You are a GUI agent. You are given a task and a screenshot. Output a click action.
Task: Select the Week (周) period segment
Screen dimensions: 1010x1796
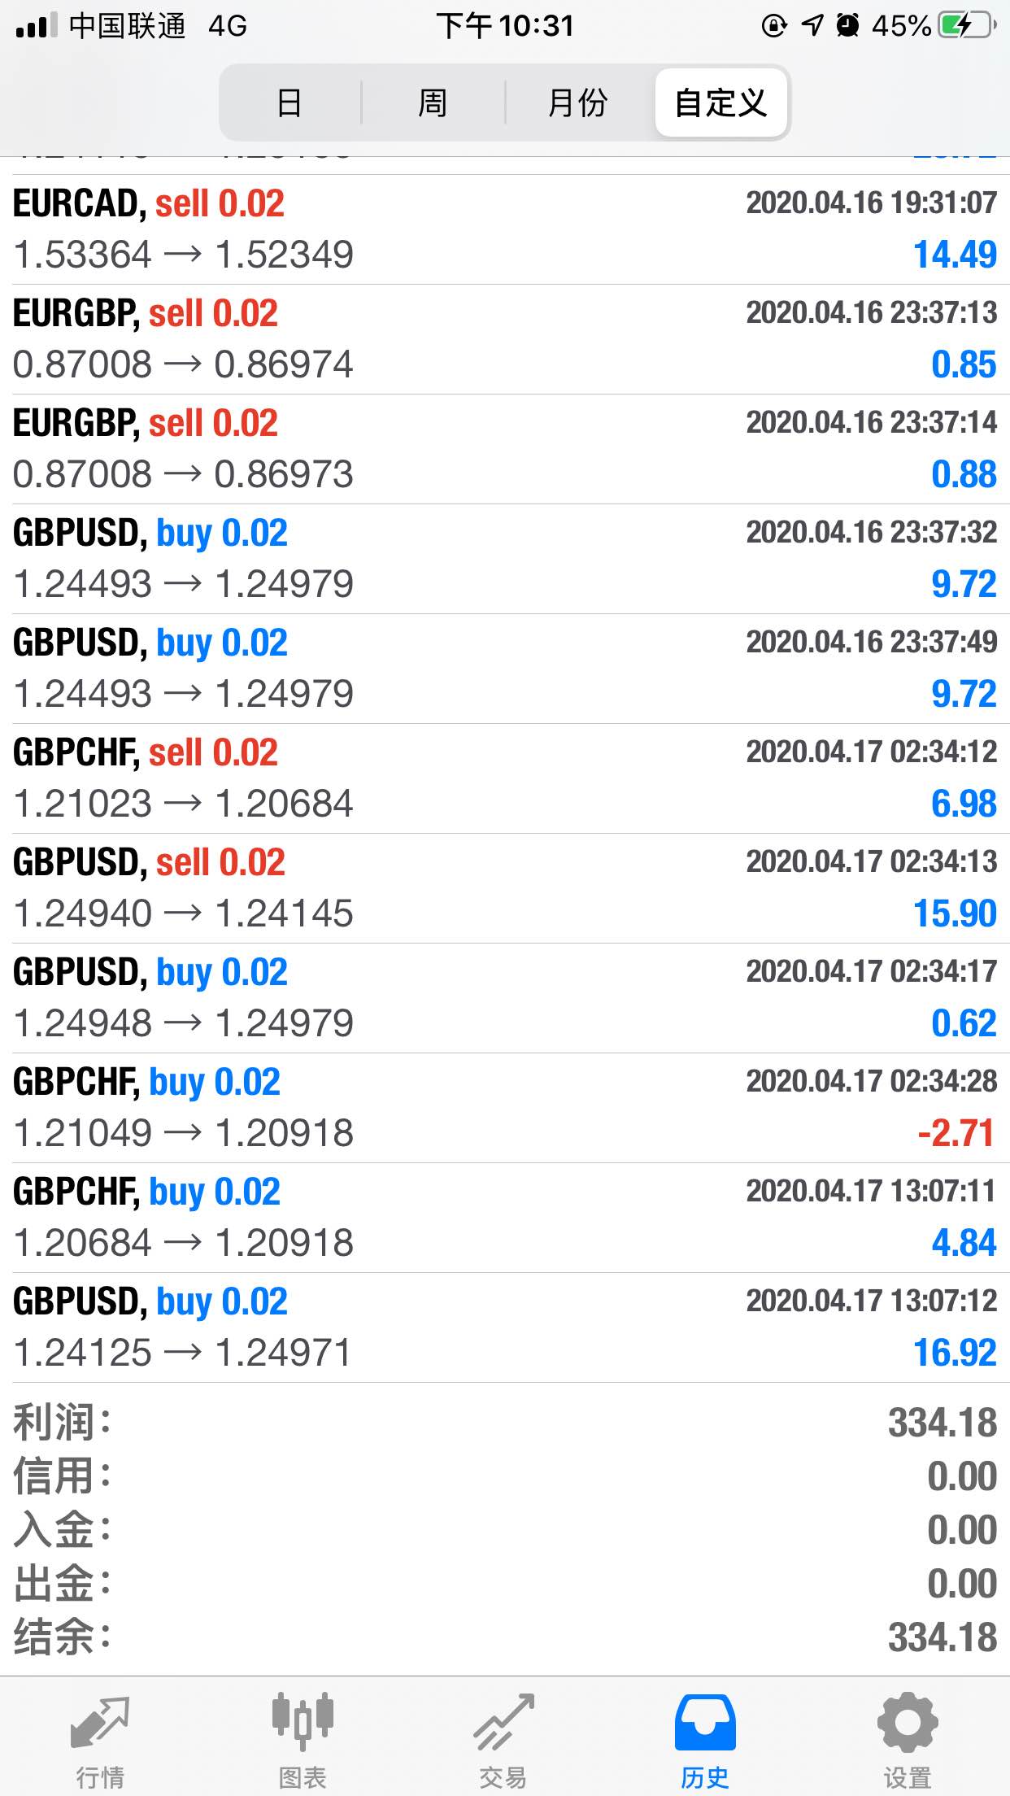click(433, 103)
